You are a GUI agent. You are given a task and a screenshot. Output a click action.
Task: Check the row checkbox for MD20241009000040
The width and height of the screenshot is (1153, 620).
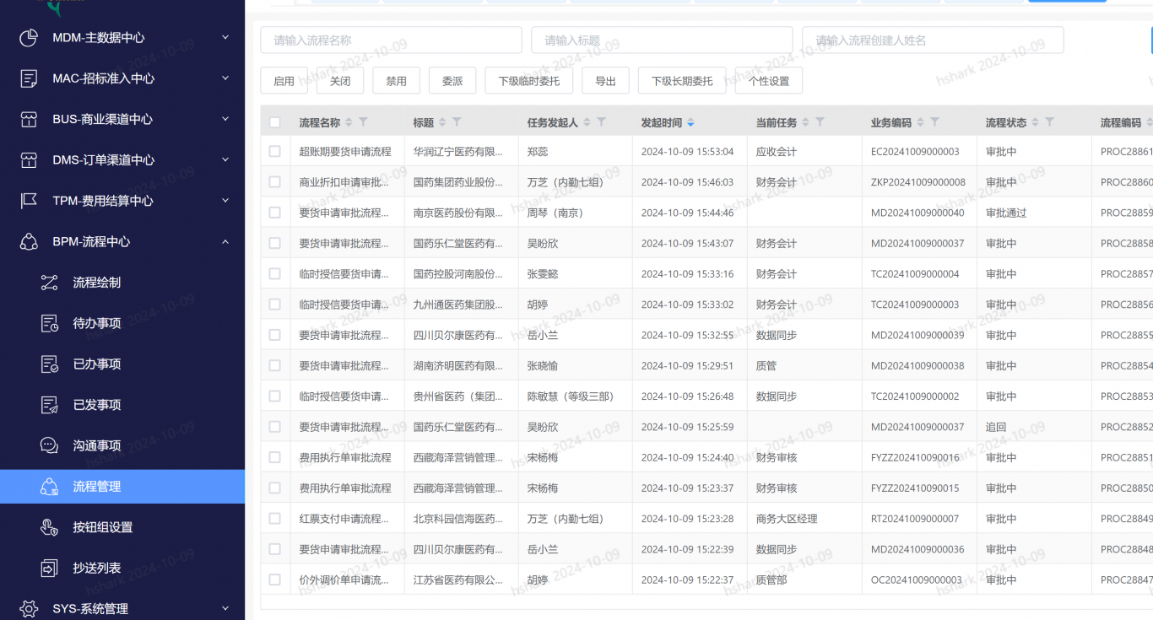(274, 213)
